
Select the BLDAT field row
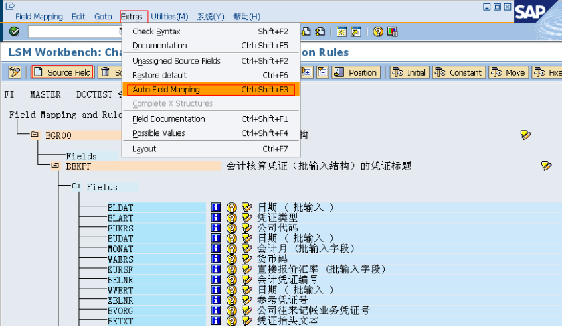point(156,208)
